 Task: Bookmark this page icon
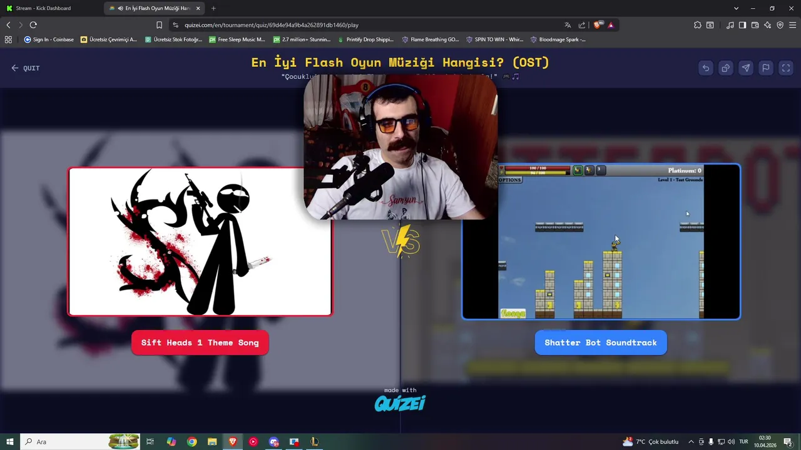pyautogui.click(x=159, y=25)
